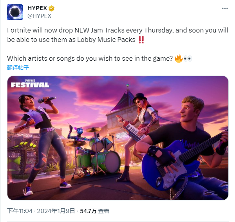Click the eyes emoji in tweet
235x222 pixels.
coord(188,59)
